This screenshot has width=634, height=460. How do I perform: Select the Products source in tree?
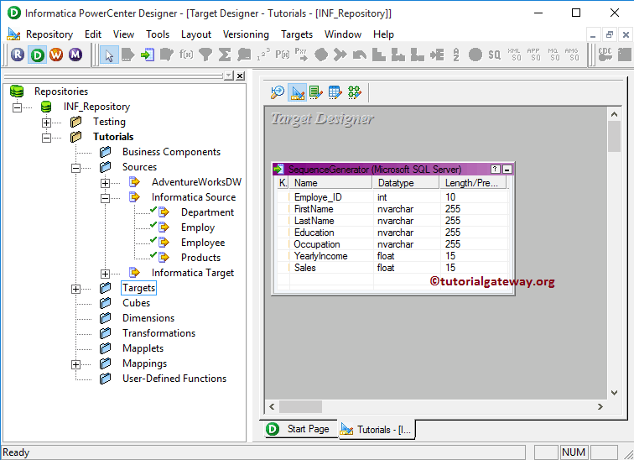click(200, 258)
